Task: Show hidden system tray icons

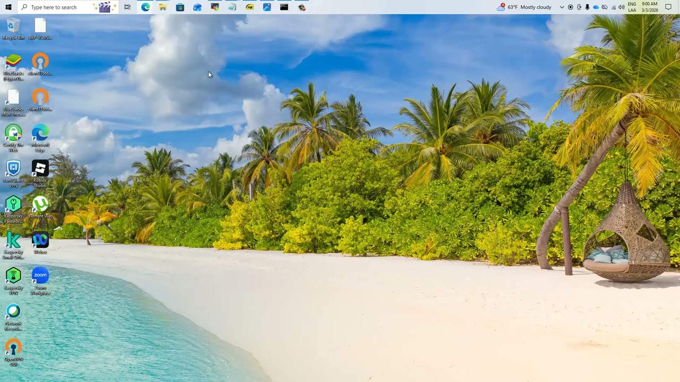Action: [562, 7]
